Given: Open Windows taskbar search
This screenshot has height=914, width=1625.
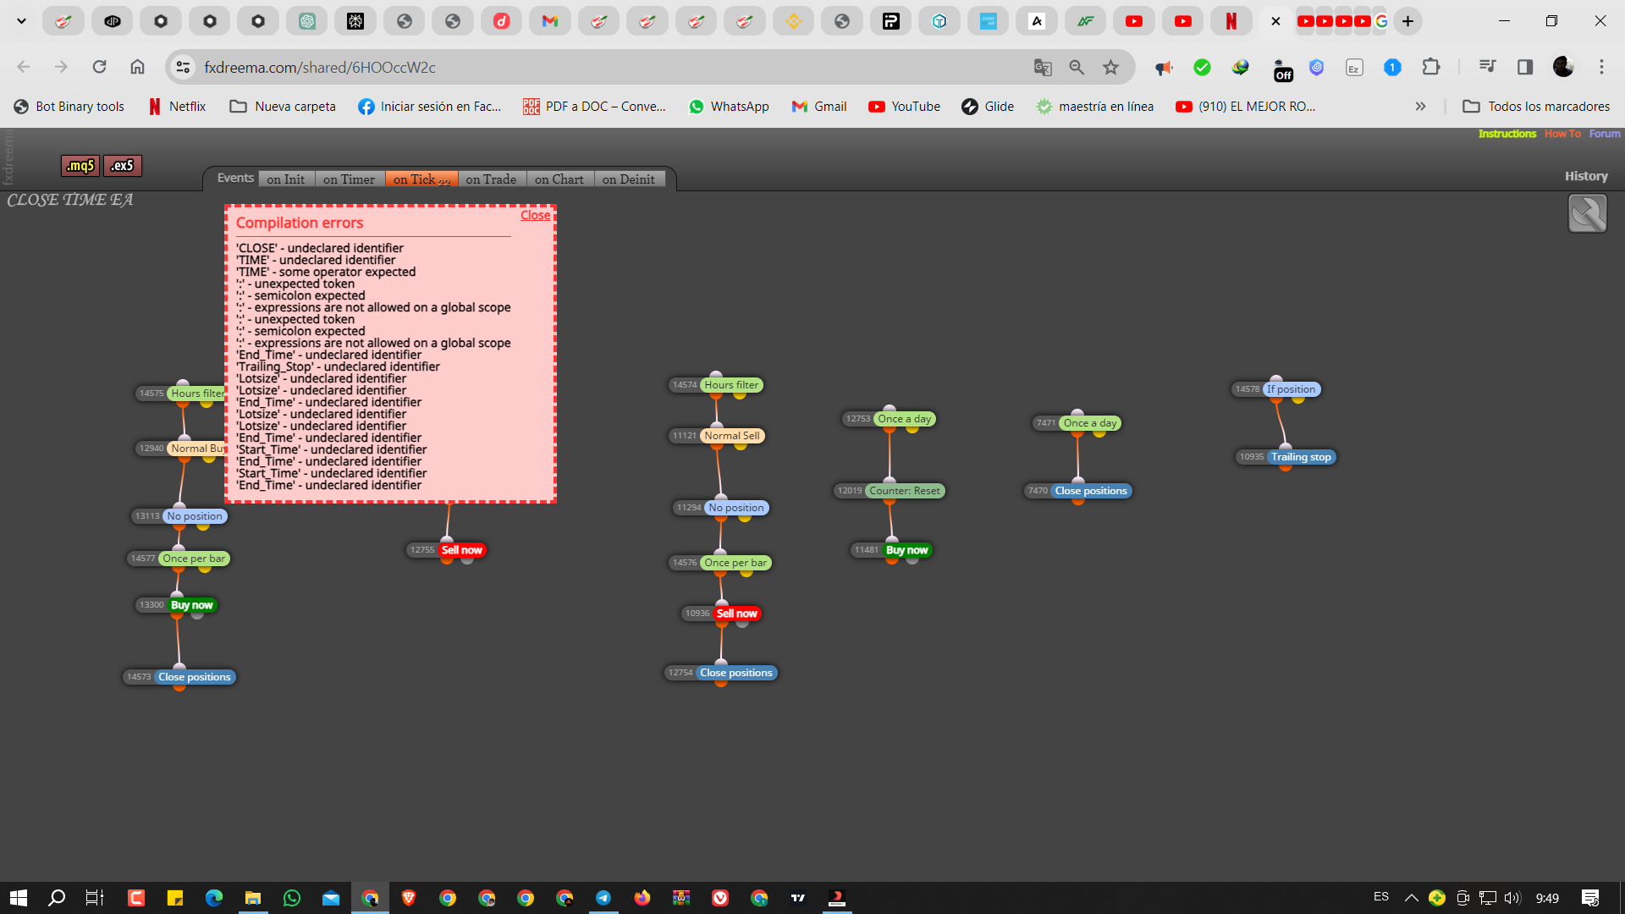Looking at the screenshot, I should (57, 898).
